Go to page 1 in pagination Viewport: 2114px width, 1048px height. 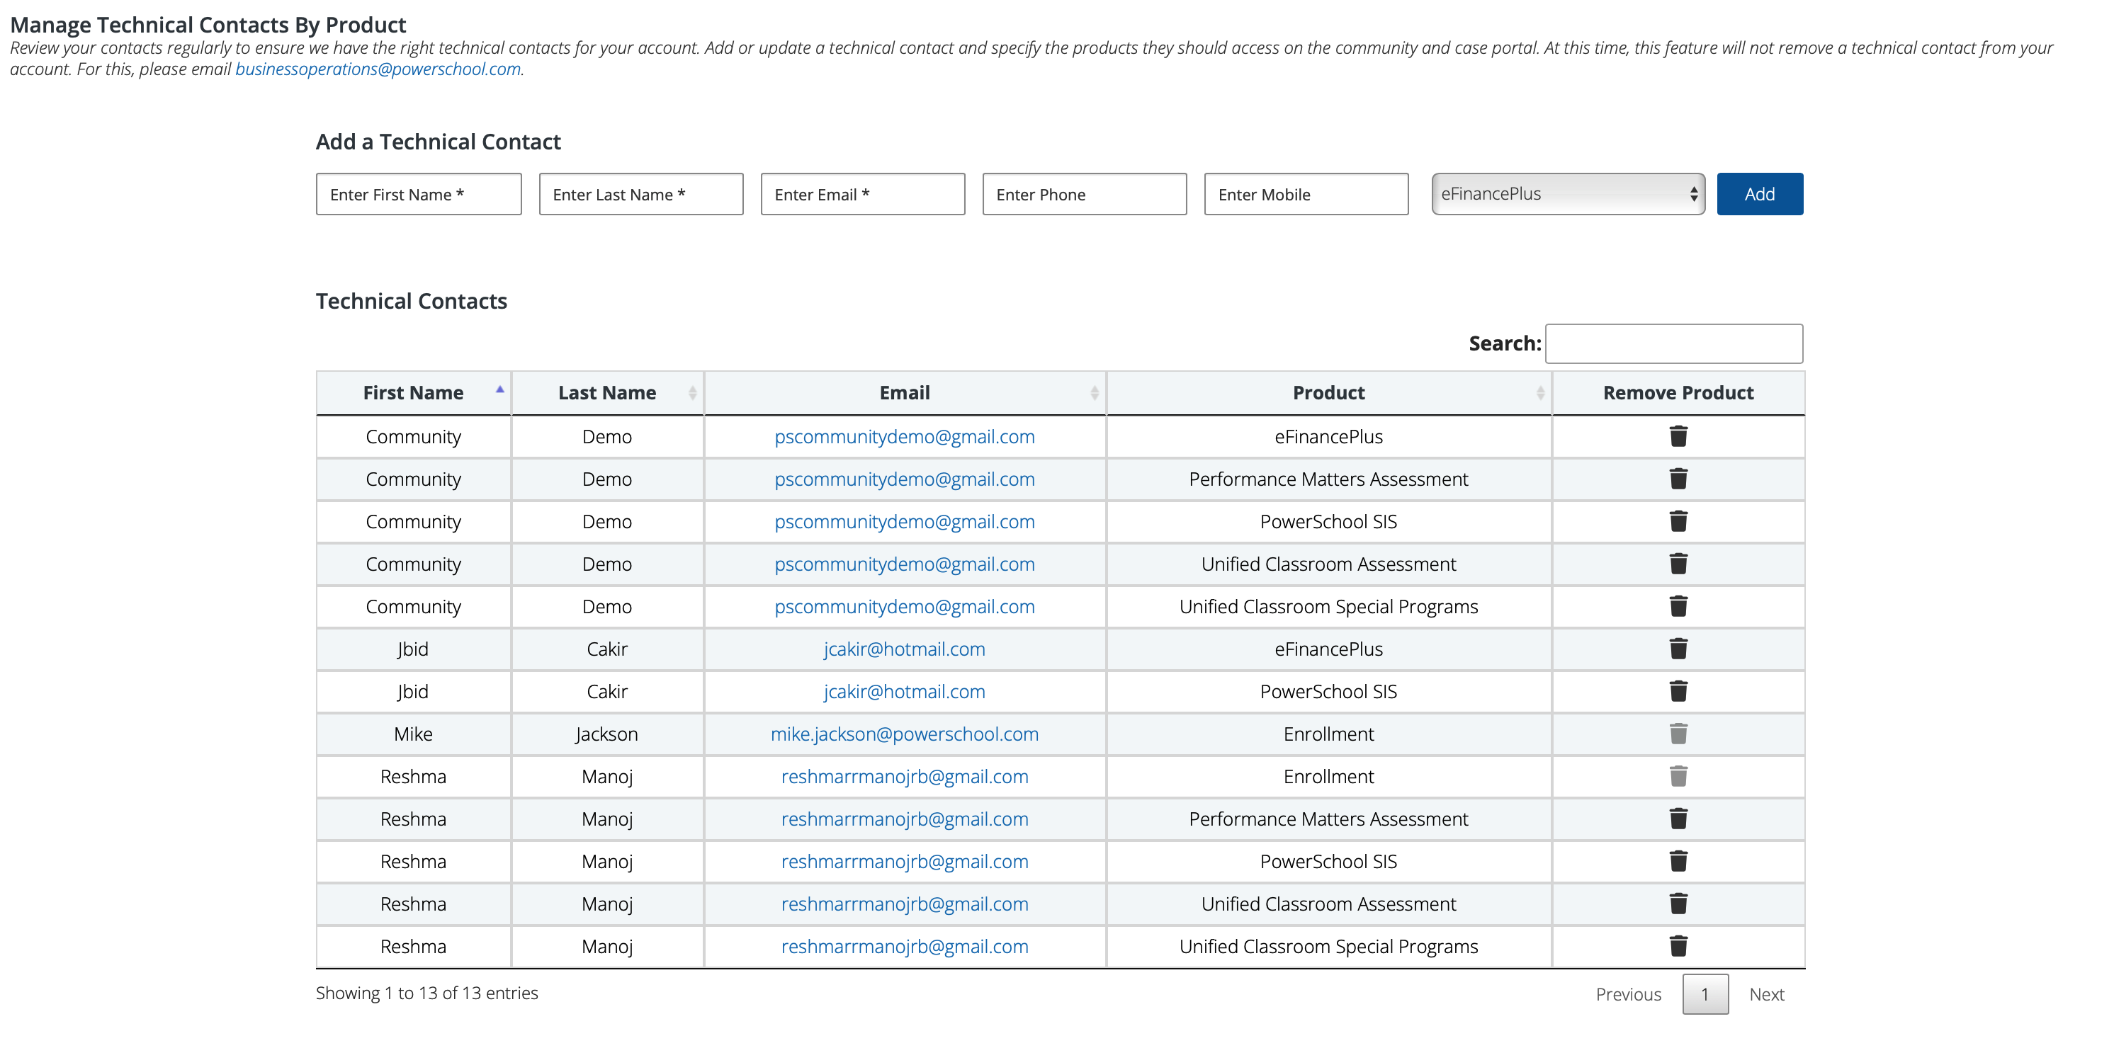pos(1705,994)
